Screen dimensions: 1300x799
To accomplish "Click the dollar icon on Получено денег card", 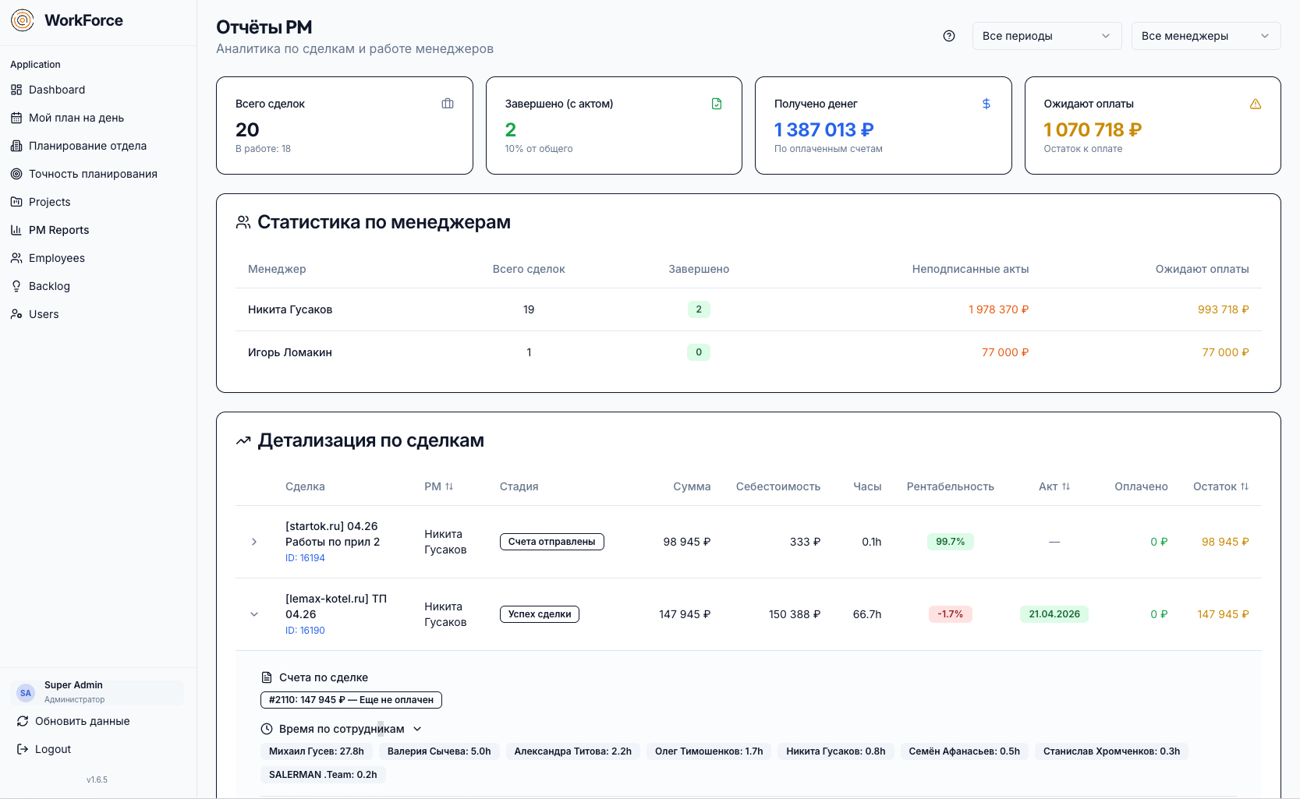I will click(x=986, y=103).
